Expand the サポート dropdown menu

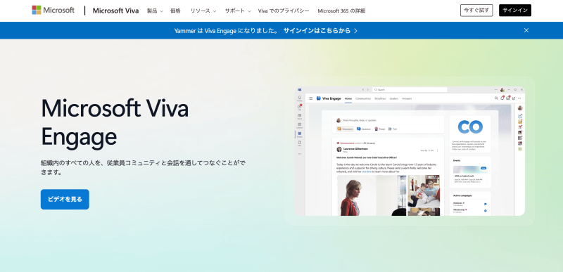238,11
